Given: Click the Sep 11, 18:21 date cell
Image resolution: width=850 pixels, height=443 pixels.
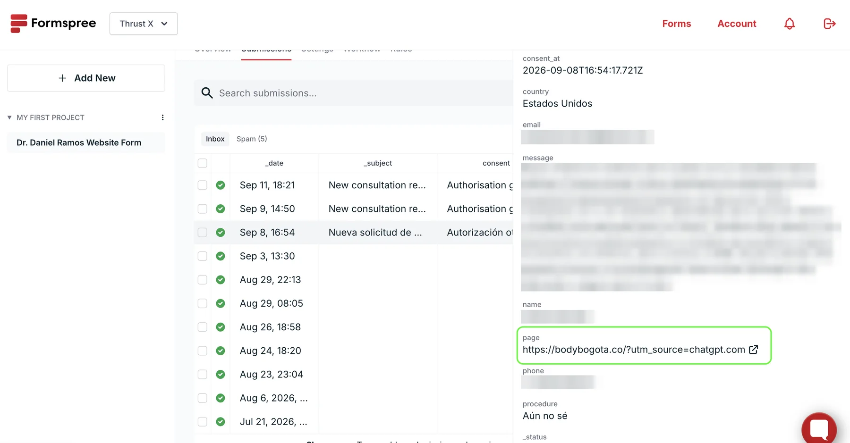Looking at the screenshot, I should coord(267,185).
